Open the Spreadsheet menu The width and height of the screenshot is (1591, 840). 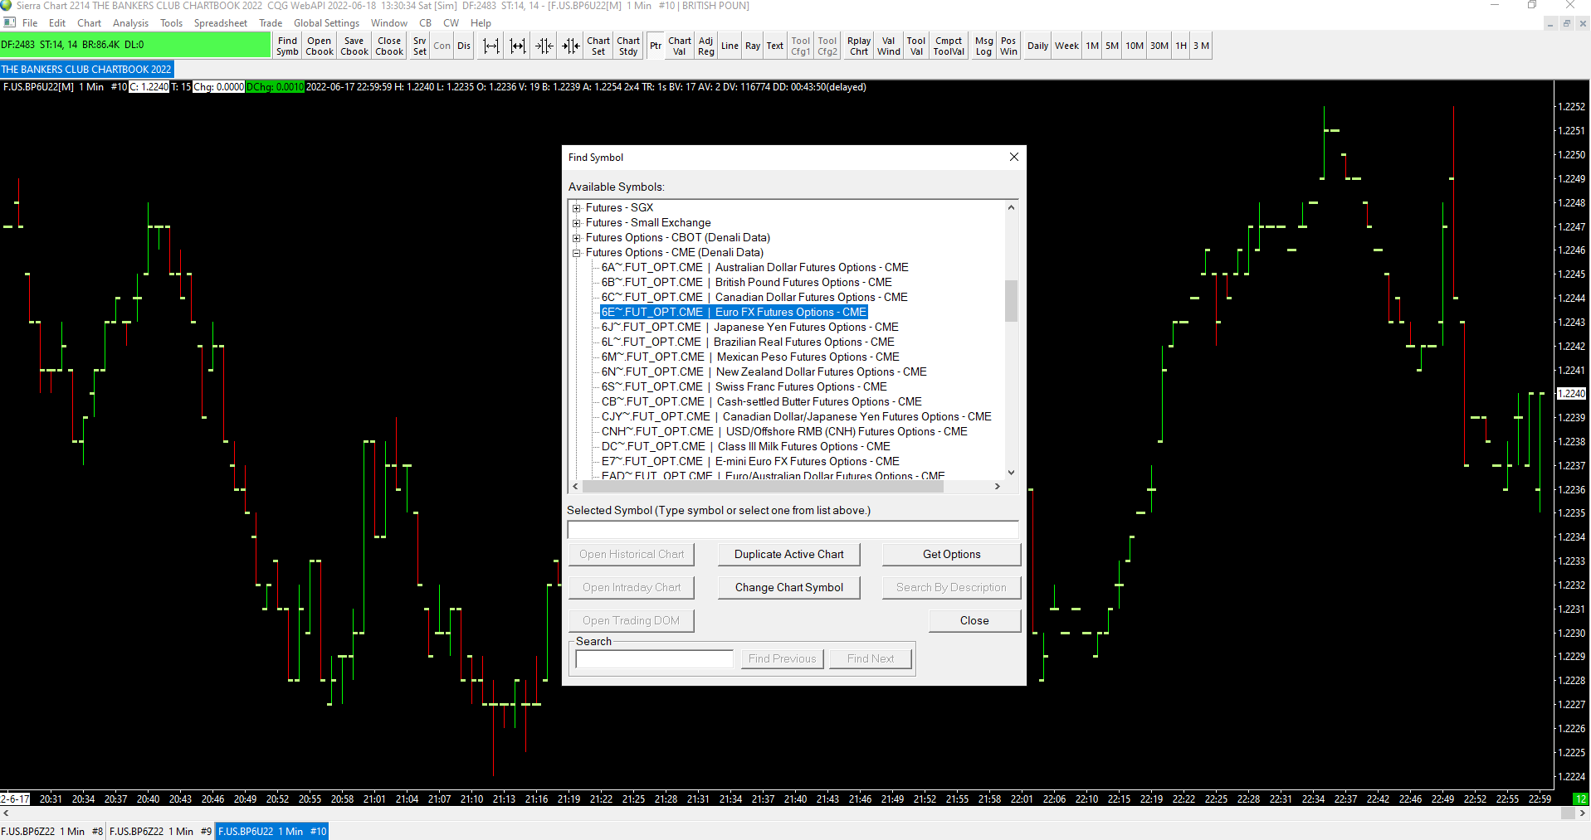tap(220, 23)
